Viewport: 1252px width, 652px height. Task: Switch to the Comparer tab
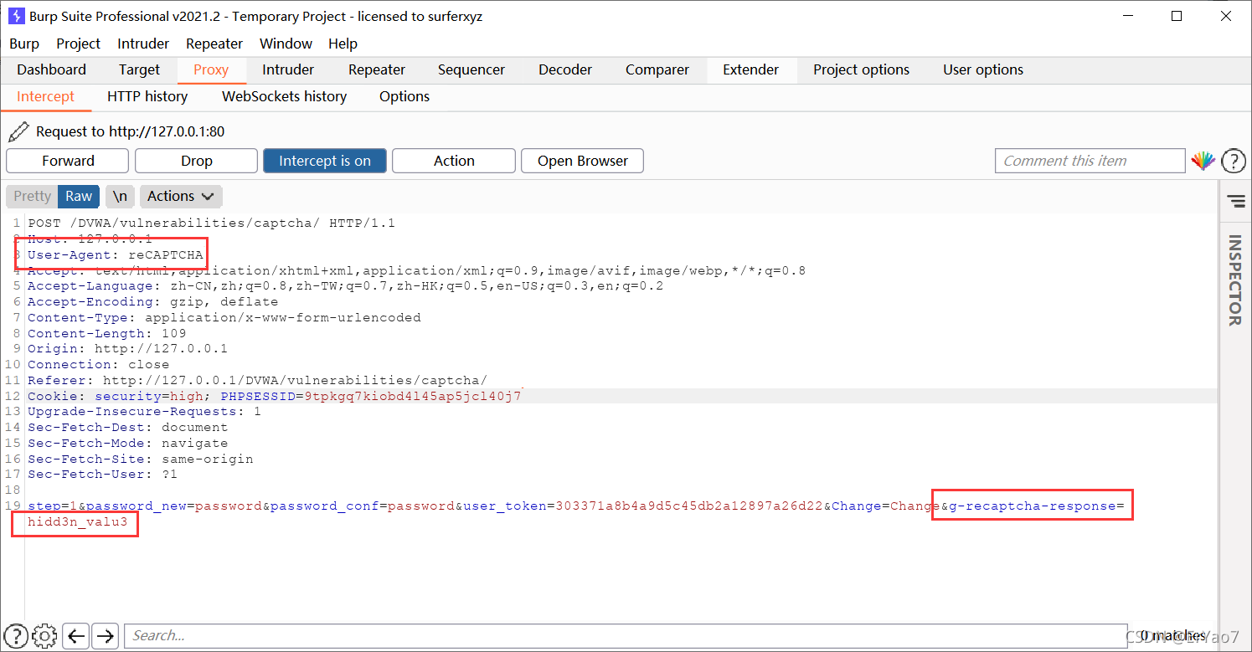(x=657, y=69)
